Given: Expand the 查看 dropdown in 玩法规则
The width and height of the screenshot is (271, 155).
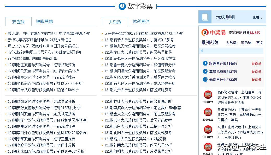Looking at the screenshot, I should tap(257, 17).
